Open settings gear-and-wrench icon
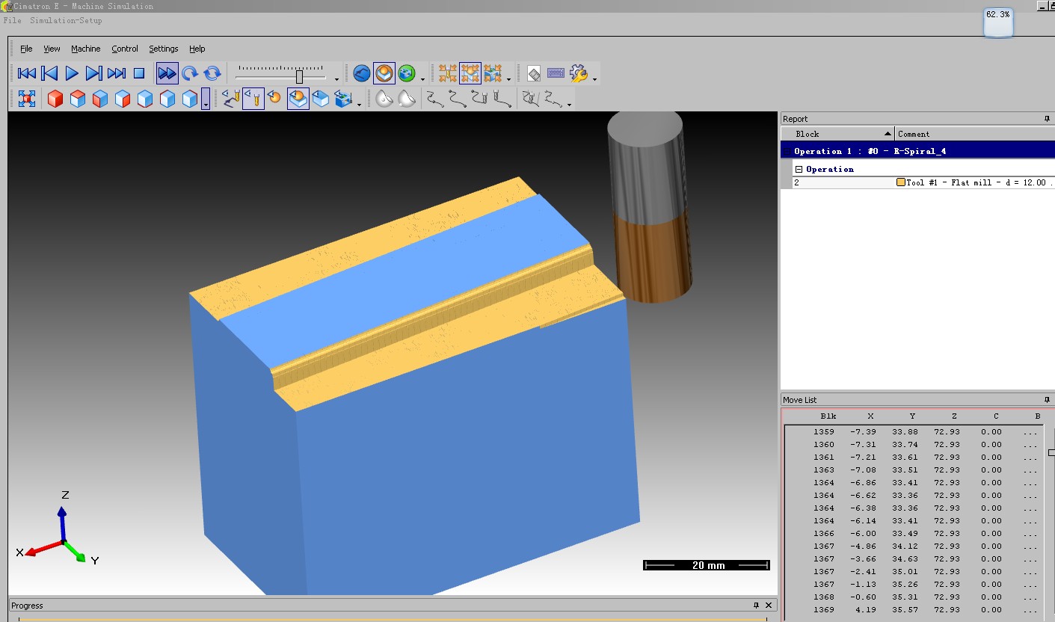1055x622 pixels. tap(579, 73)
